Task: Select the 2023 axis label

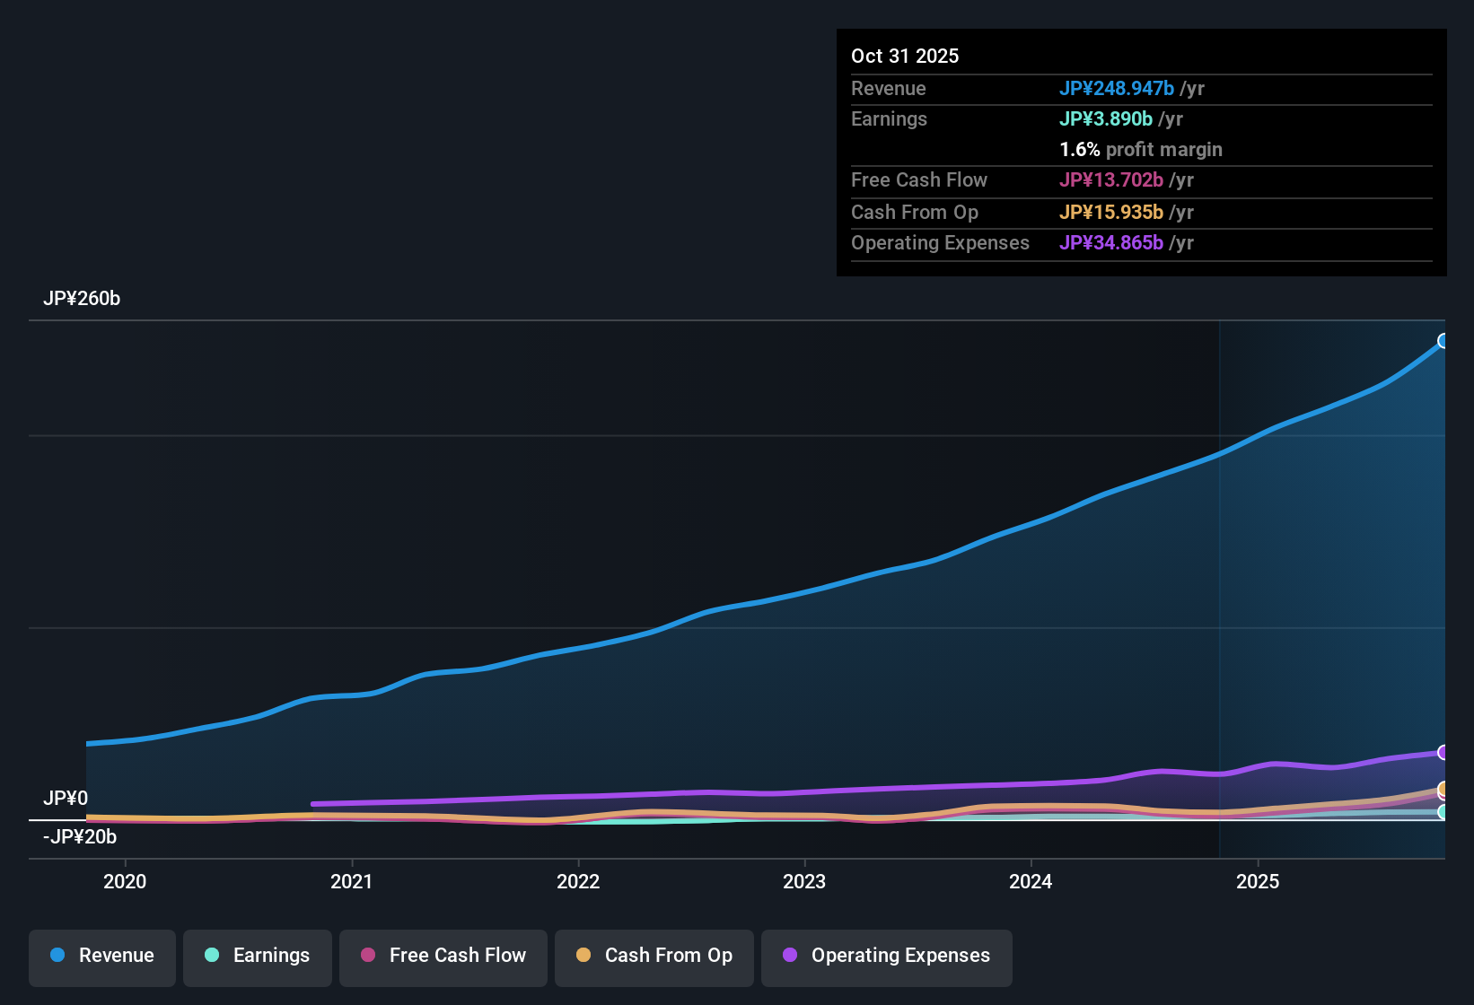Action: (x=805, y=881)
